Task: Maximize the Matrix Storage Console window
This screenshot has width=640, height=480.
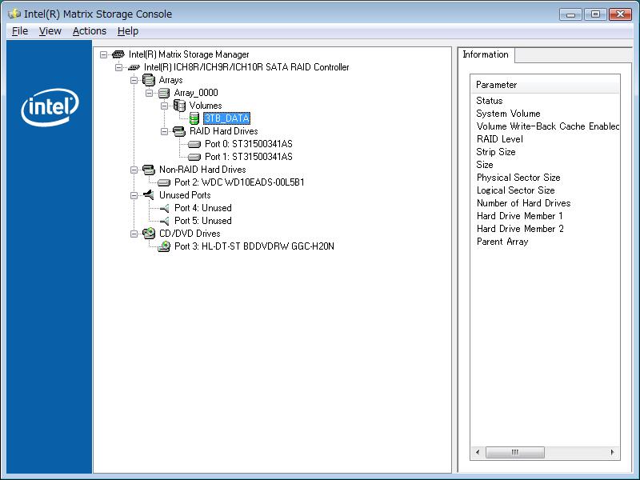Action: pos(595,14)
